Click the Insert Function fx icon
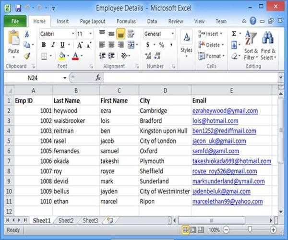Viewport: 288px width, 240px height. click(98, 77)
